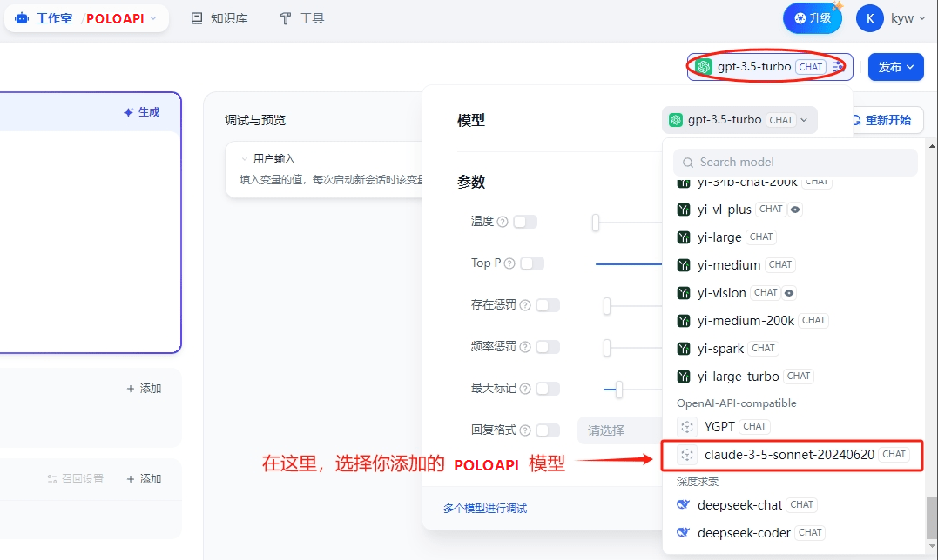Open model settings via sliders icon near gpt-3.5-turbo

pos(836,66)
